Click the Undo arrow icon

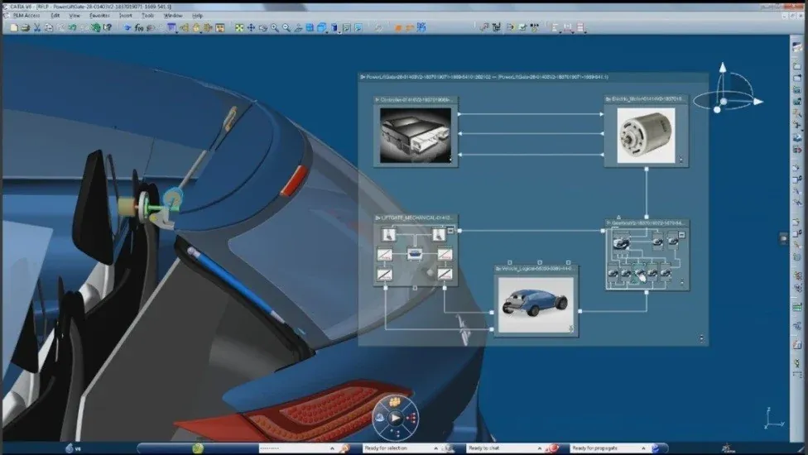coord(72,27)
